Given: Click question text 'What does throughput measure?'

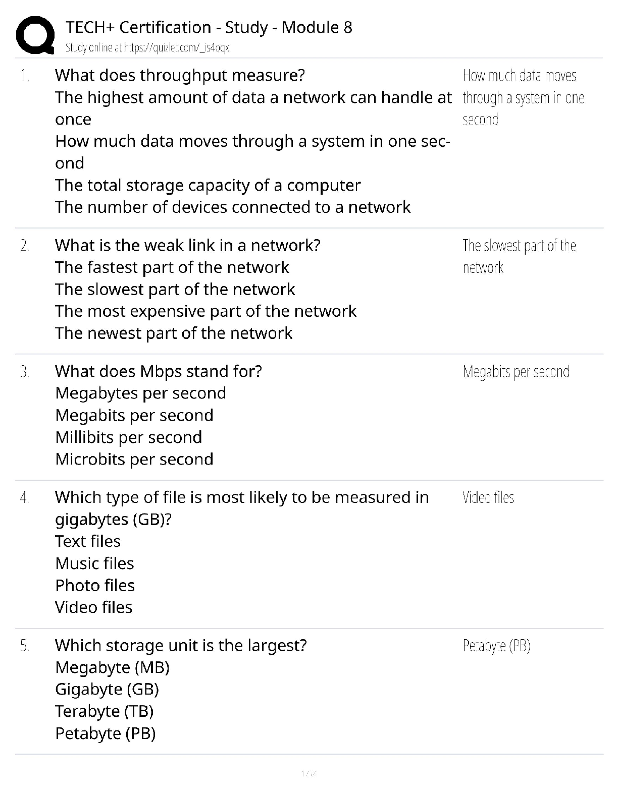Looking at the screenshot, I should click(x=180, y=75).
